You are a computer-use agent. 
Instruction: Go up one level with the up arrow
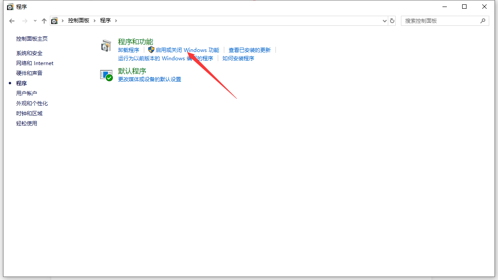point(44,21)
